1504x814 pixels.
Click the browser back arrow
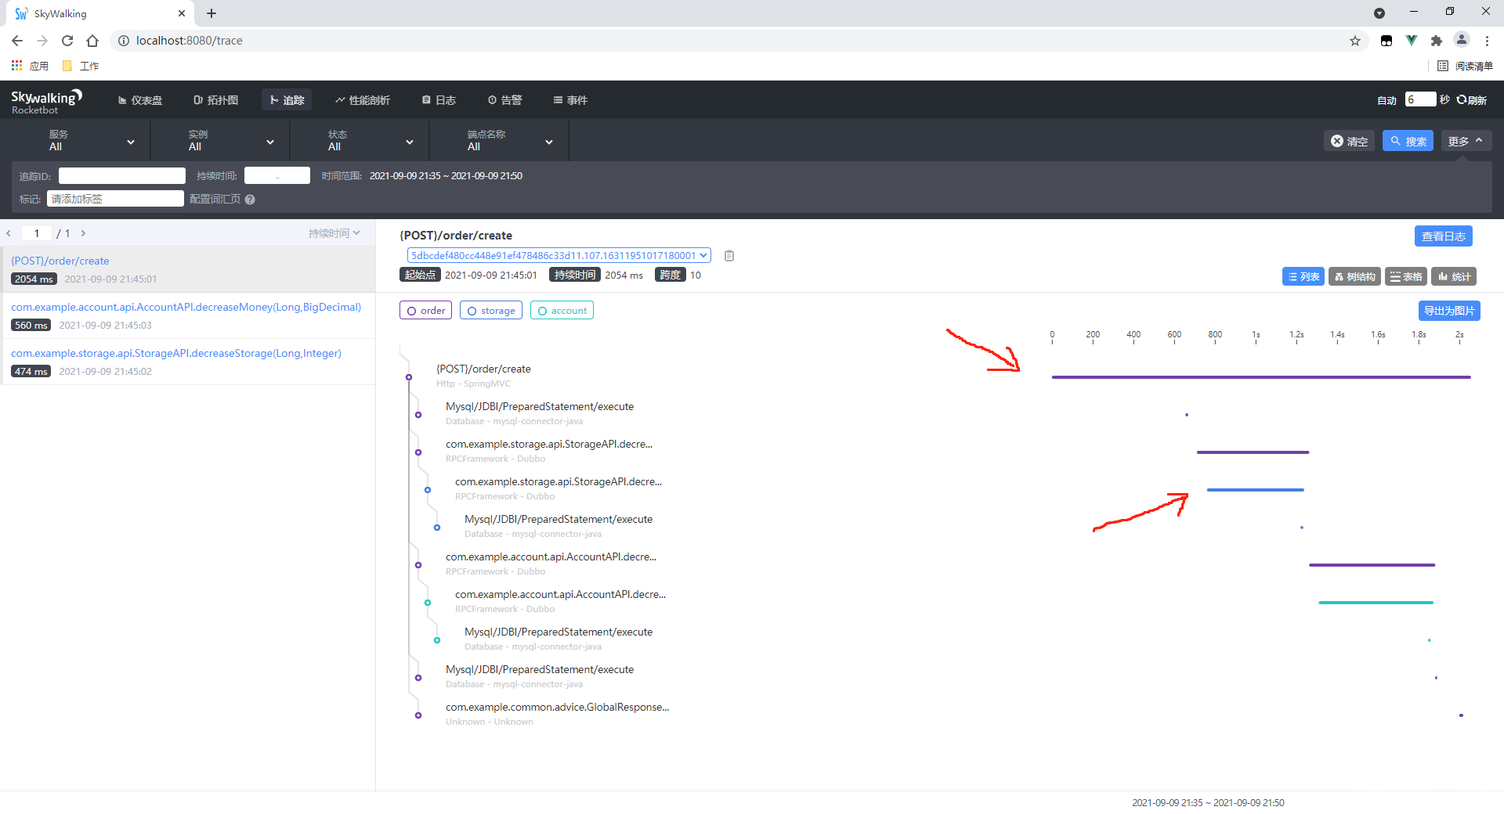coord(17,41)
